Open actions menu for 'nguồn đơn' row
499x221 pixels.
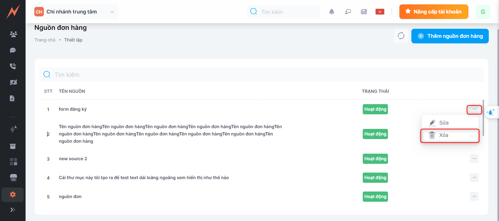(474, 197)
